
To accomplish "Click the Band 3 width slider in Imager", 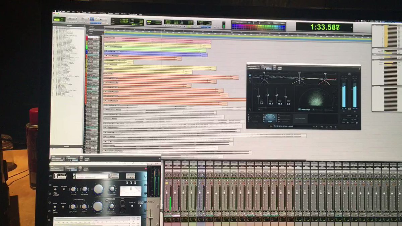I will coord(277,95).
